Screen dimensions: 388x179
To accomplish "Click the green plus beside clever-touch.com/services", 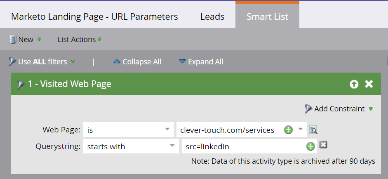I will [x=288, y=130].
